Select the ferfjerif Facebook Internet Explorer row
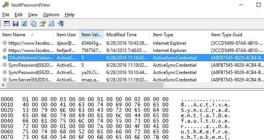The image size is (264, 140). (132, 51)
